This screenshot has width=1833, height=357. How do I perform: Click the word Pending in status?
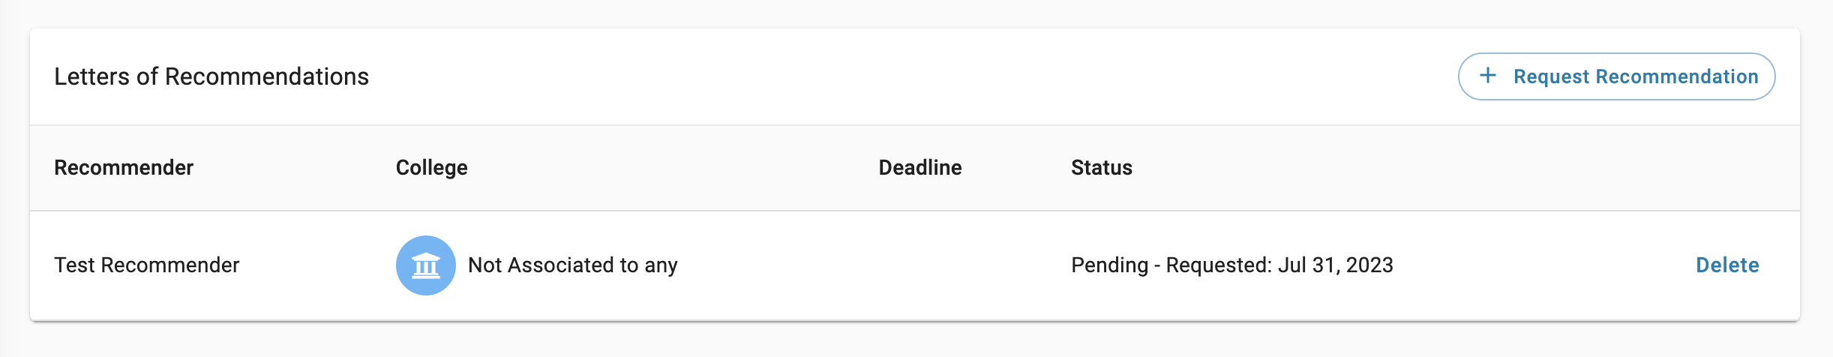[x=1110, y=265]
